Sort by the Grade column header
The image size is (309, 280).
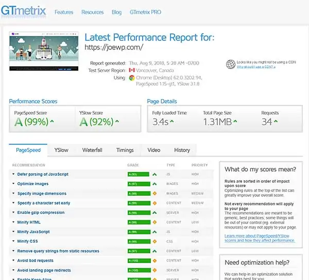(x=133, y=165)
